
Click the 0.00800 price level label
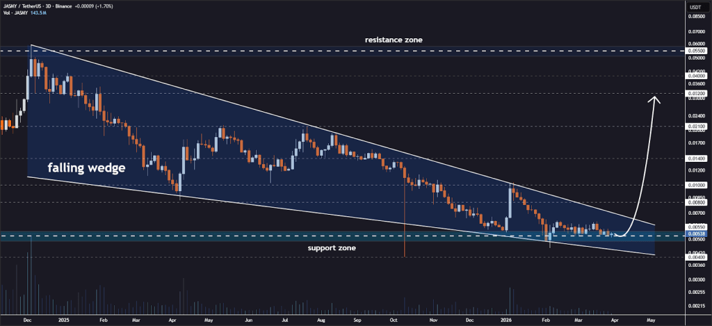click(x=695, y=202)
